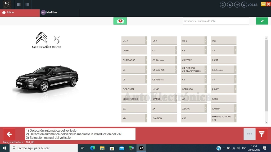Click the lock icon
271x152 pixels.
244,5
